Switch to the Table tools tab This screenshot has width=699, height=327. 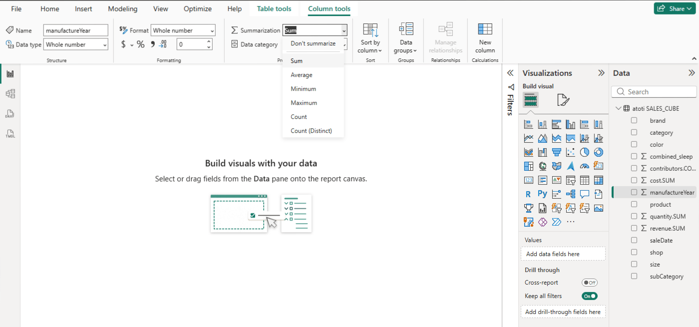[274, 9]
